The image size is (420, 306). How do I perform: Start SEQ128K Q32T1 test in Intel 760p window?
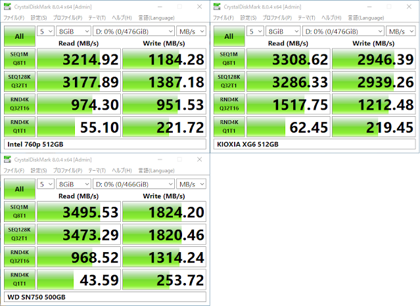tap(20, 81)
